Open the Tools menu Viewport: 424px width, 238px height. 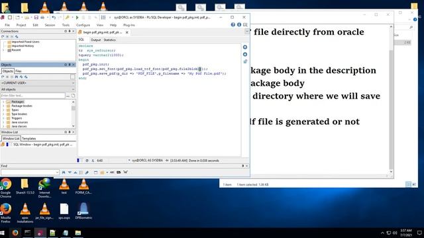pos(66,25)
